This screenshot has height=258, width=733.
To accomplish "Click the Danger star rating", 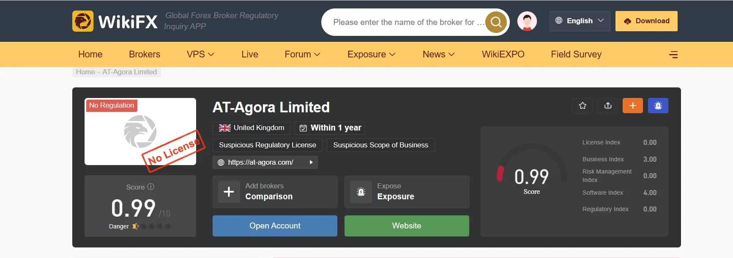I will pyautogui.click(x=151, y=226).
